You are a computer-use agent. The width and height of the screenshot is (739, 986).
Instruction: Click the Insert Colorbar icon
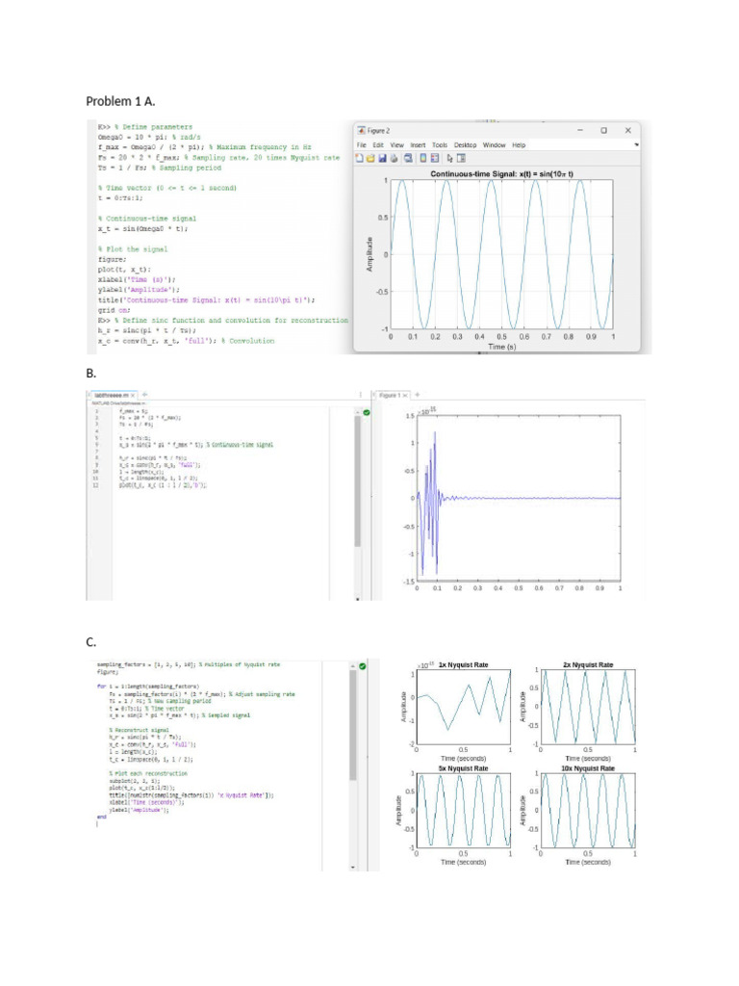(x=423, y=158)
